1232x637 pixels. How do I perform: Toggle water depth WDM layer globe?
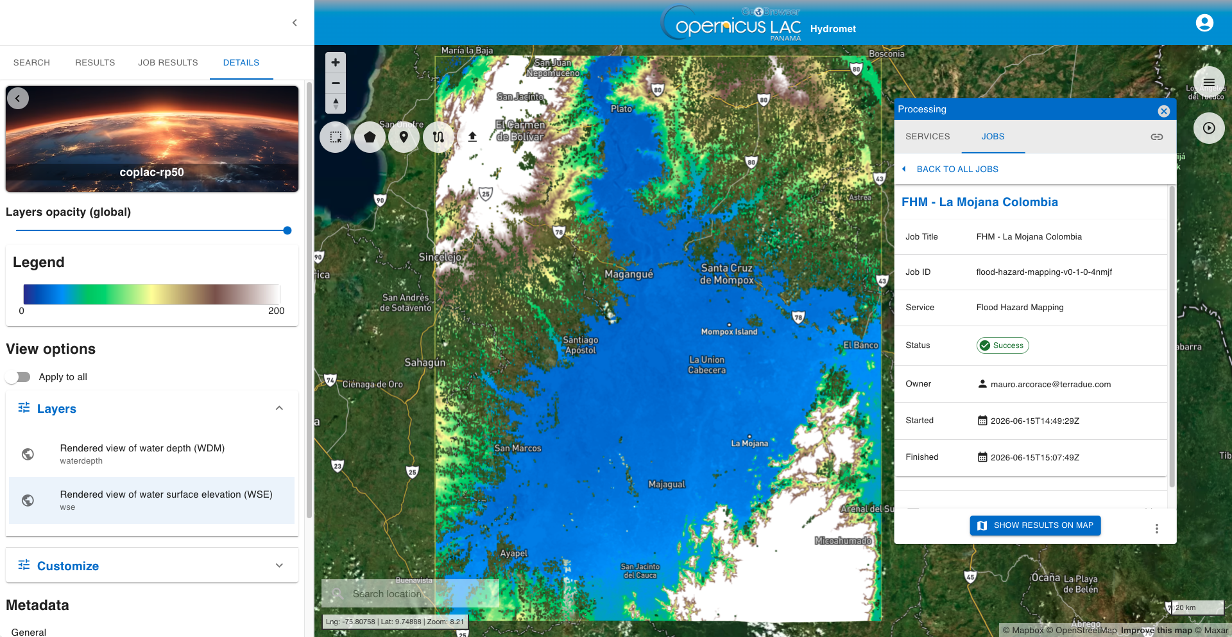[28, 454]
